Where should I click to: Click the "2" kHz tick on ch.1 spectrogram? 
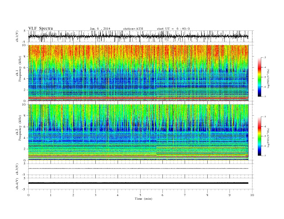[25, 90]
